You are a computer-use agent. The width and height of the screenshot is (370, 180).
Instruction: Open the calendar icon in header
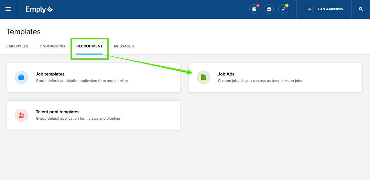click(x=269, y=9)
